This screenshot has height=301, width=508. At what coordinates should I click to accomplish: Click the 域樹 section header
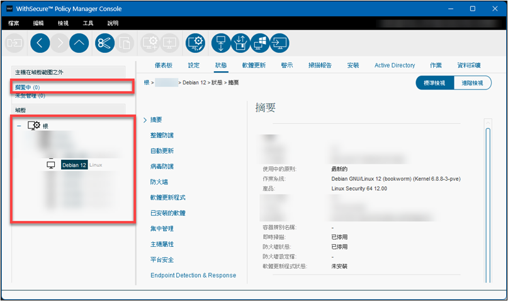pyautogui.click(x=69, y=110)
